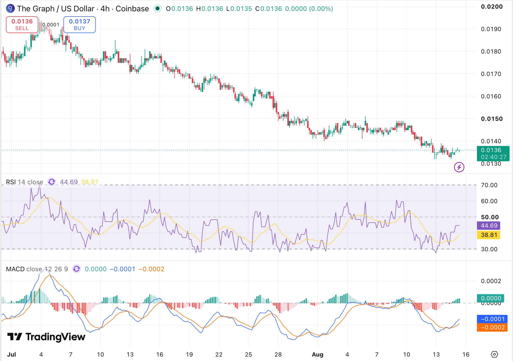Click the purple 44.69 RSI axis tag

[x=489, y=225]
